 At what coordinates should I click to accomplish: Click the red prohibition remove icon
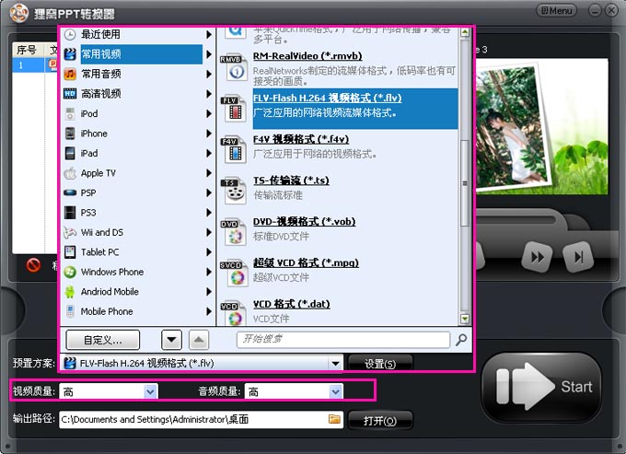[x=33, y=265]
